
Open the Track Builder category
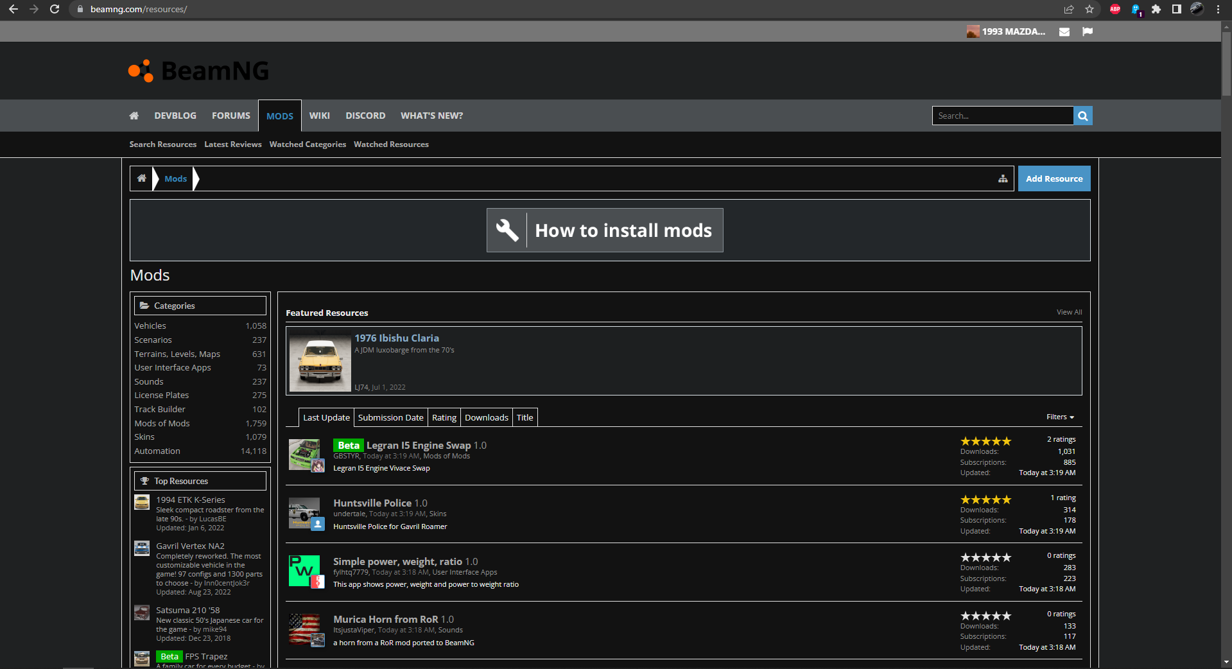[x=160, y=410]
